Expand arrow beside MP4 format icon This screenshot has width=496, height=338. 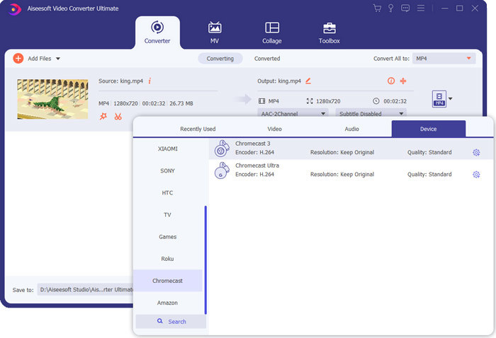click(451, 99)
